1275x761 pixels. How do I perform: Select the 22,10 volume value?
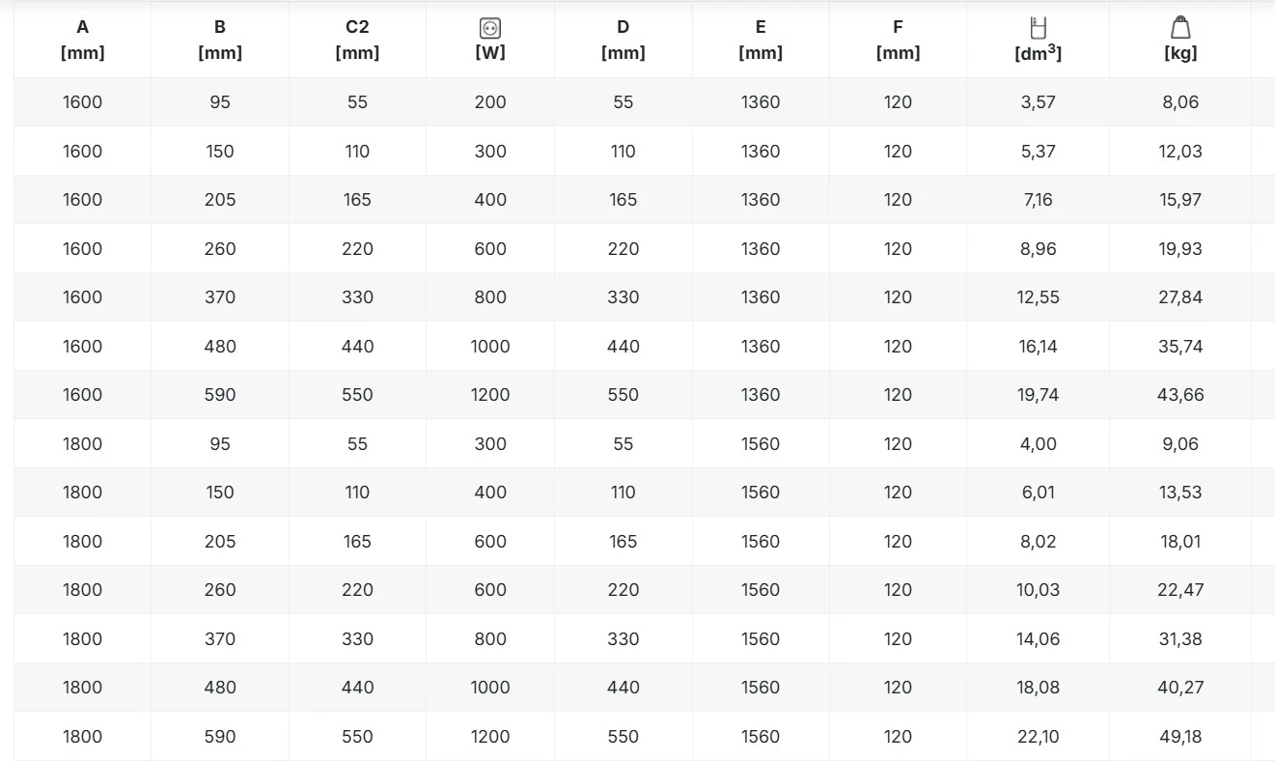point(1038,737)
